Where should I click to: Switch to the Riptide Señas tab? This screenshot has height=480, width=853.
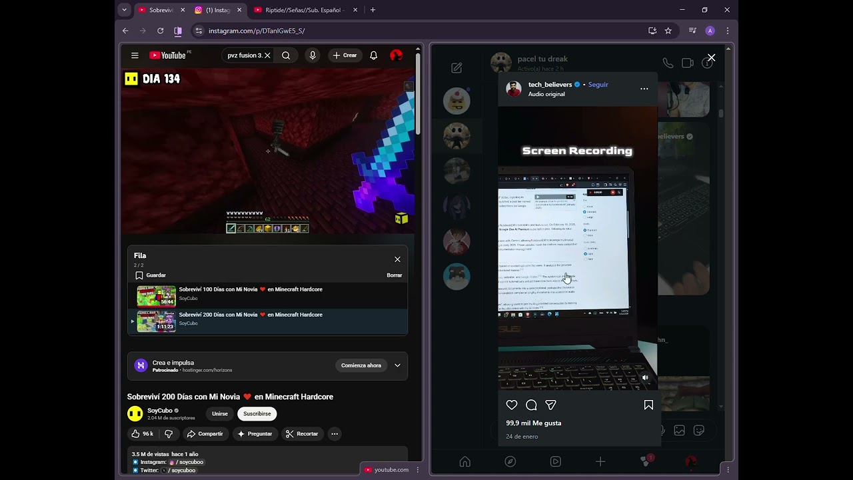(x=305, y=10)
